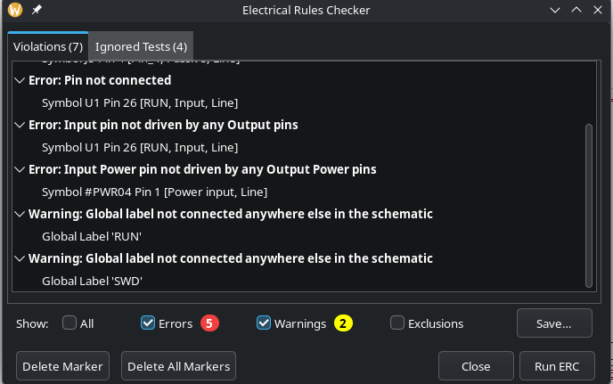613x384 pixels.
Task: Collapse the 'Pin not connected' error
Action: [x=20, y=80]
